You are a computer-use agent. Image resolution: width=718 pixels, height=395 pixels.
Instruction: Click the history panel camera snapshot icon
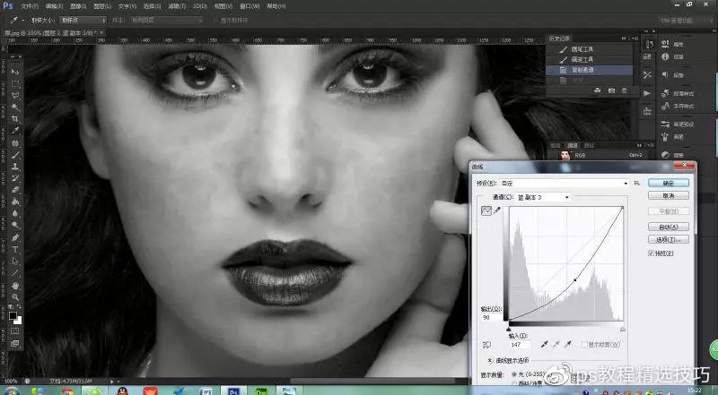tap(610, 90)
